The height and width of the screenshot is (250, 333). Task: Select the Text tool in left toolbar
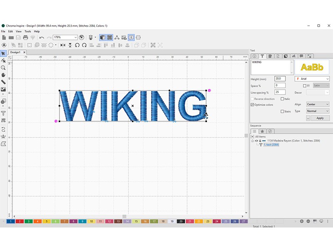point(3,113)
